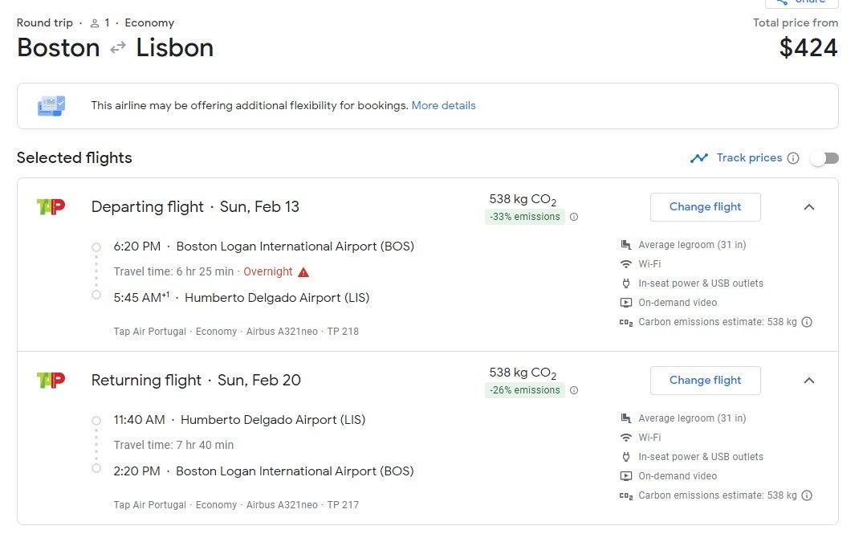The image size is (863, 542).
Task: Click the Track prices info icon
Action: (x=793, y=158)
